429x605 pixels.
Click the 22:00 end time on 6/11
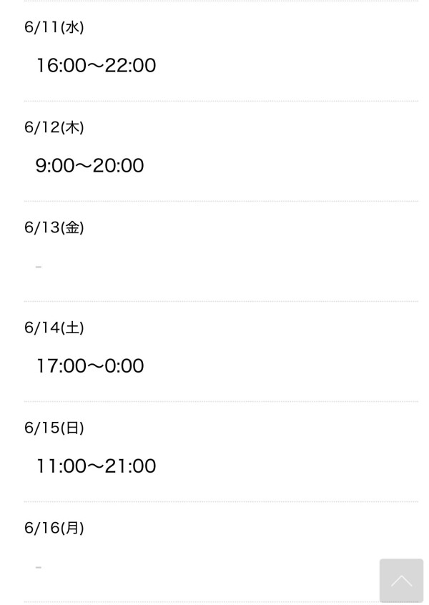click(130, 65)
